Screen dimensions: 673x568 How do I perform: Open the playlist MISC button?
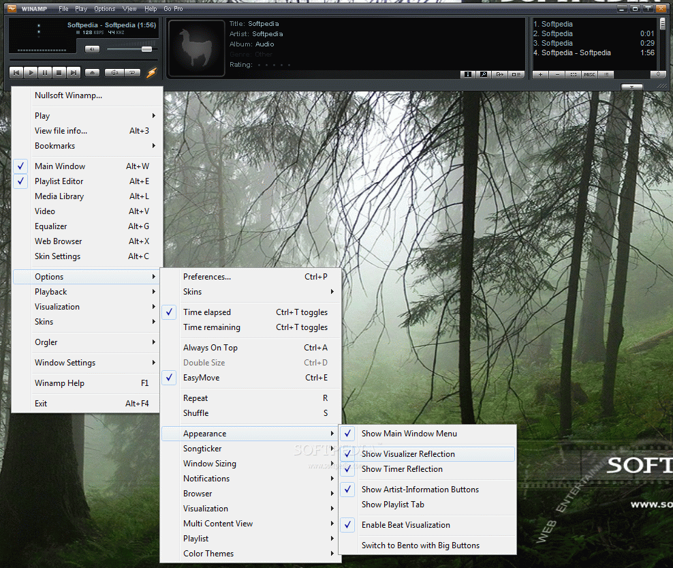[x=589, y=75]
